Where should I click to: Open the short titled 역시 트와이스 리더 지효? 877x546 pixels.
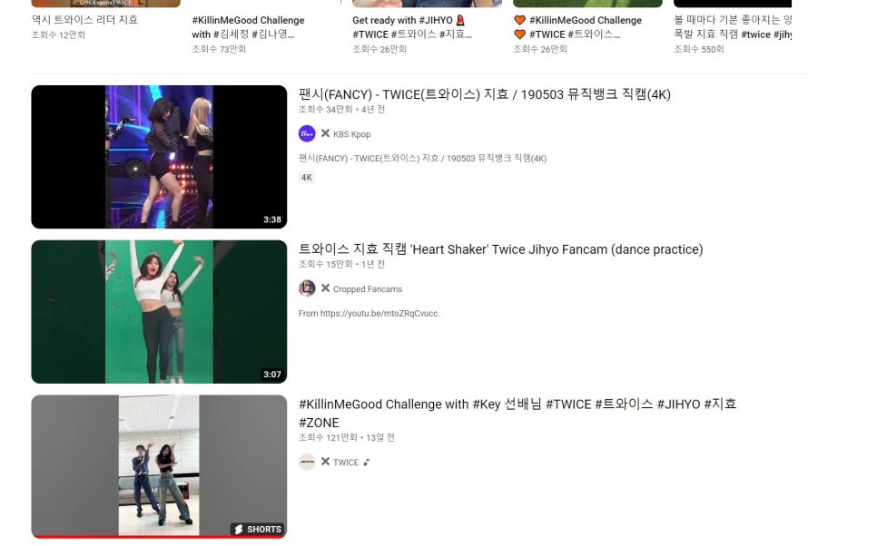(x=84, y=20)
